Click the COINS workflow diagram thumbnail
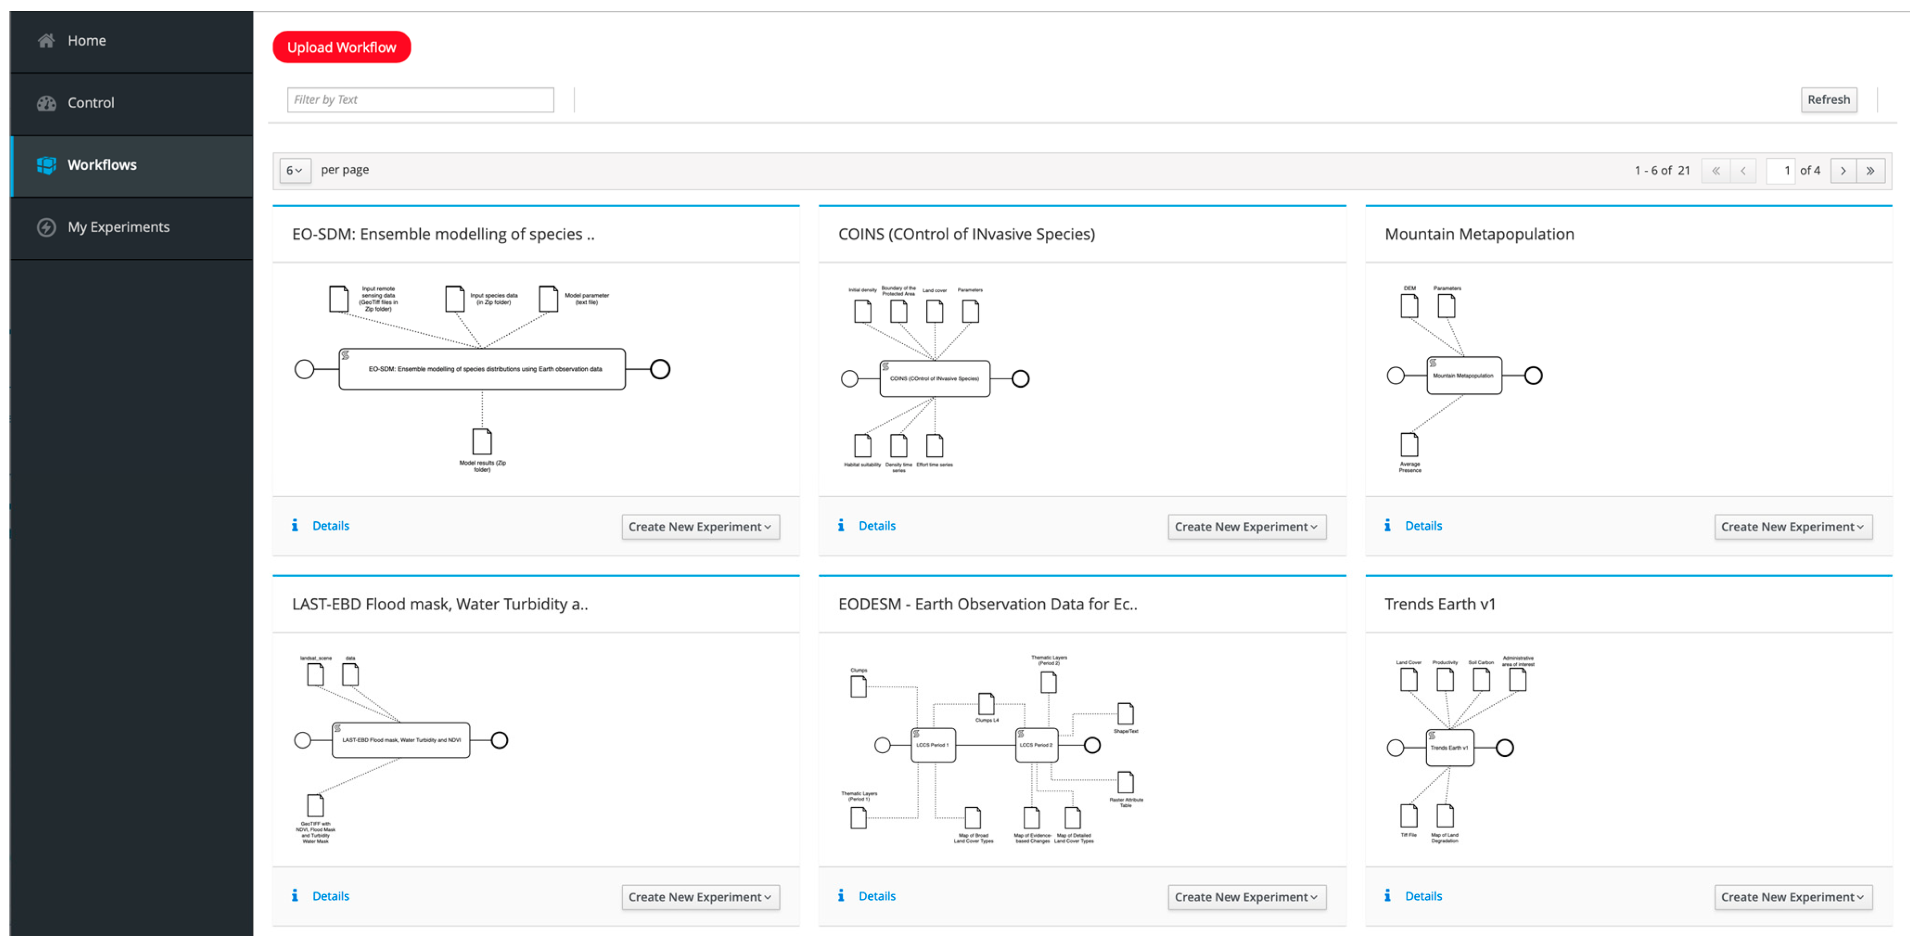1926x945 pixels. 935,379
